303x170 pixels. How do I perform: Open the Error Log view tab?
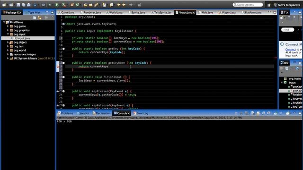tap(141, 113)
